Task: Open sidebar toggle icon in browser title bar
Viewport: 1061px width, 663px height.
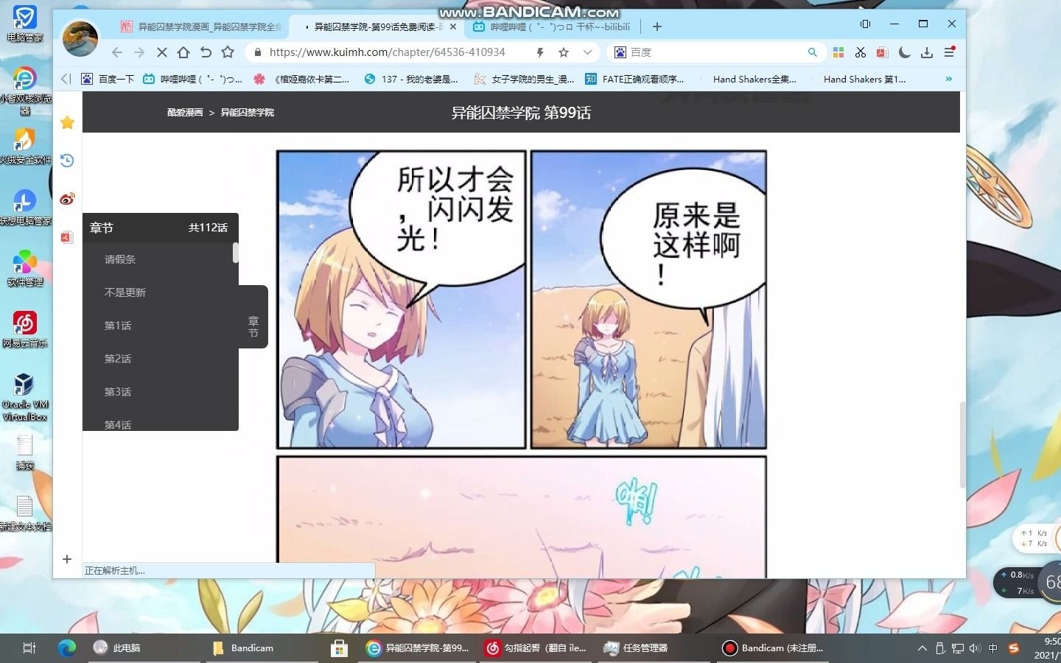Action: [x=866, y=24]
